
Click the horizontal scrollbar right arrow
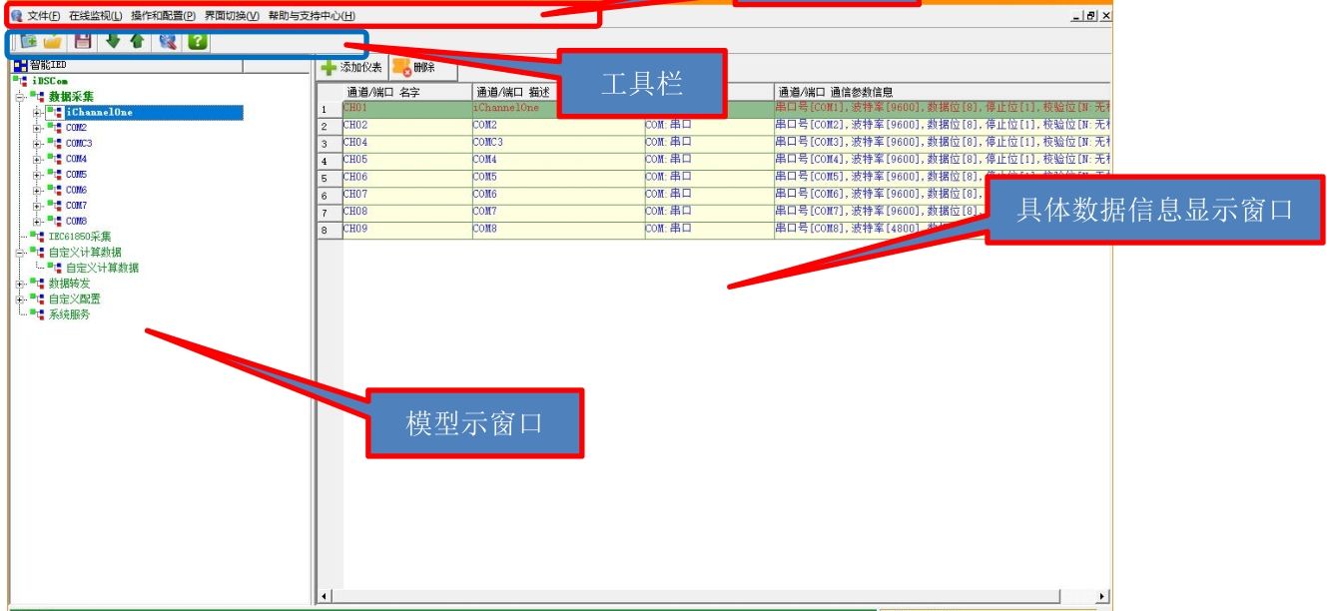tap(1102, 596)
